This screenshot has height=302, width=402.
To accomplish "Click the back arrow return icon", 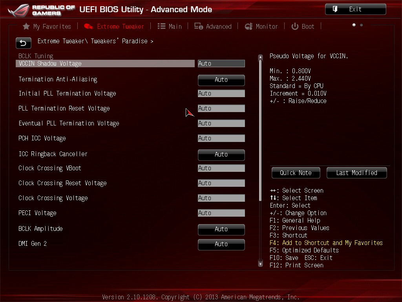I will [x=23, y=43].
